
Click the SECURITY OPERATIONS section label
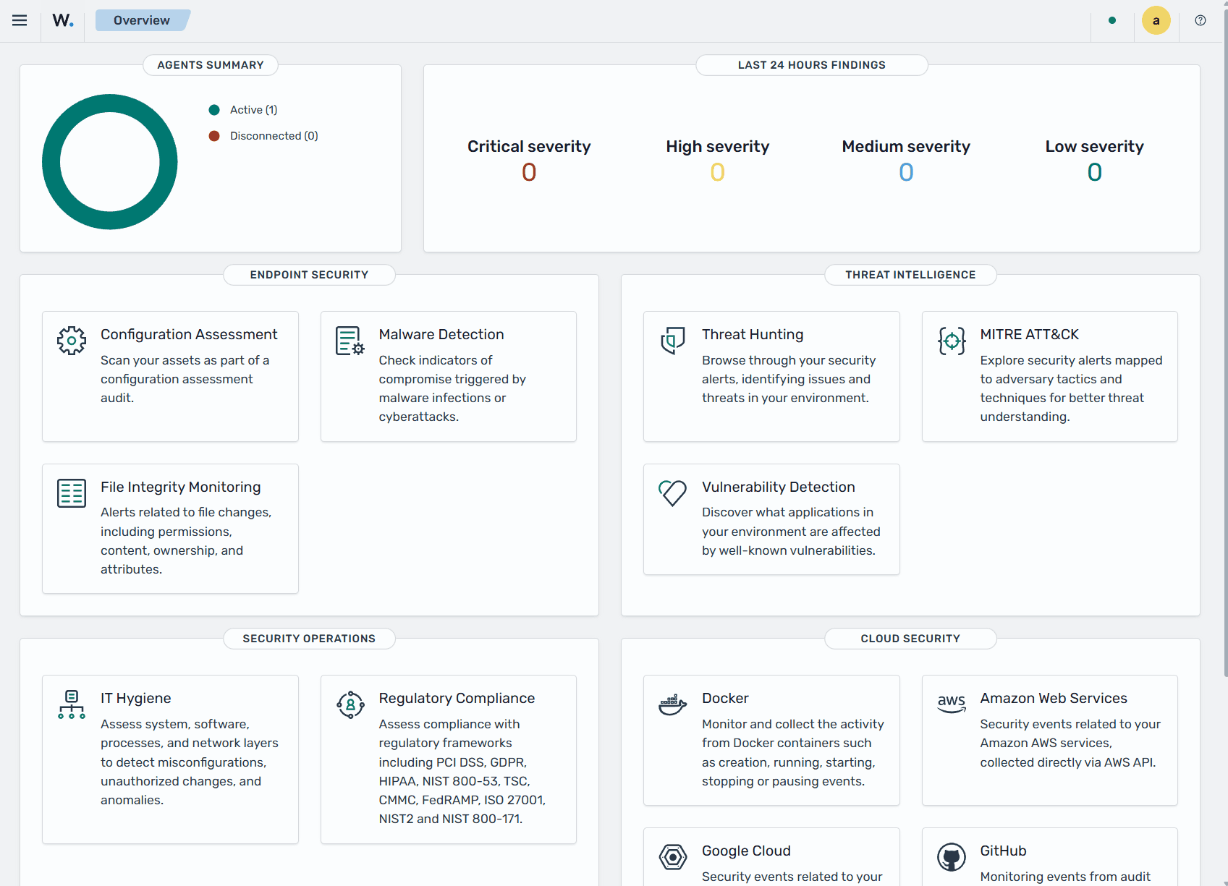click(309, 639)
